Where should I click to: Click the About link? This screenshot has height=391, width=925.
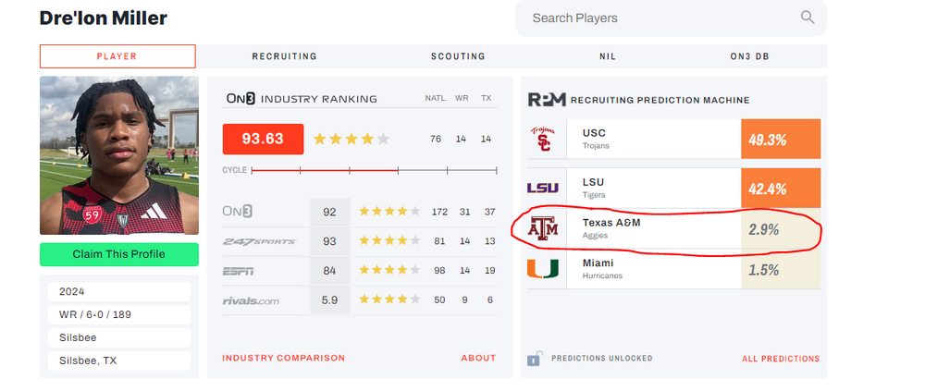(478, 359)
